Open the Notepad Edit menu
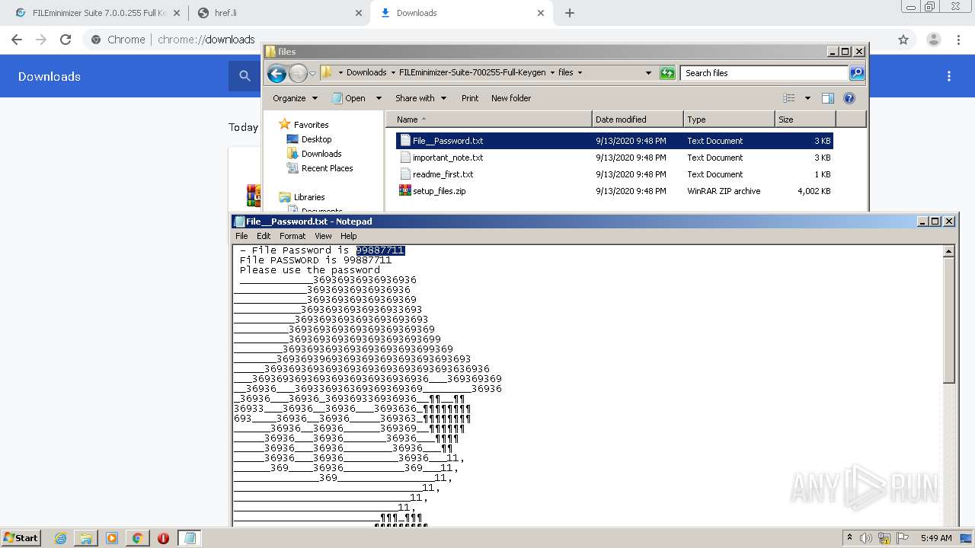975x548 pixels. (x=264, y=236)
